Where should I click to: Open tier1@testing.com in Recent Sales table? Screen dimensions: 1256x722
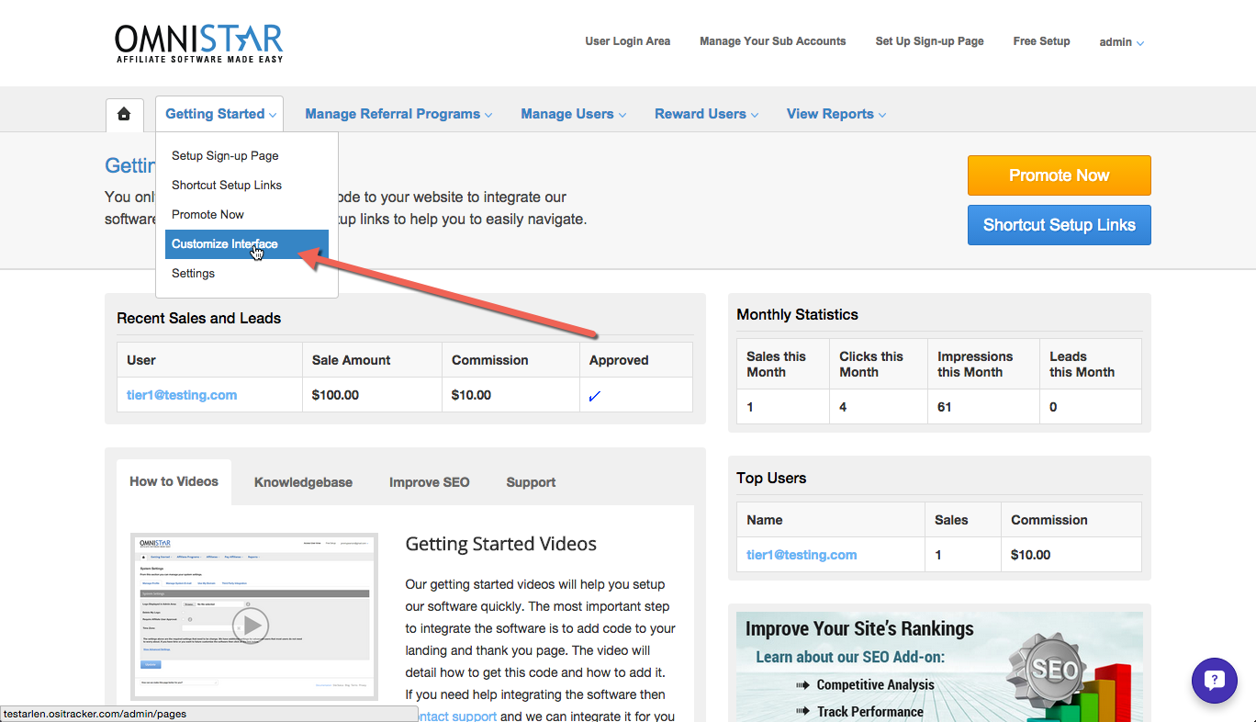point(182,395)
